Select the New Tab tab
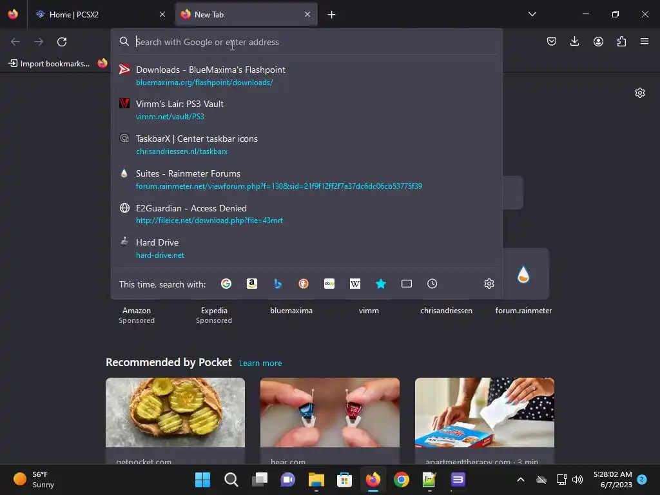 point(246,14)
